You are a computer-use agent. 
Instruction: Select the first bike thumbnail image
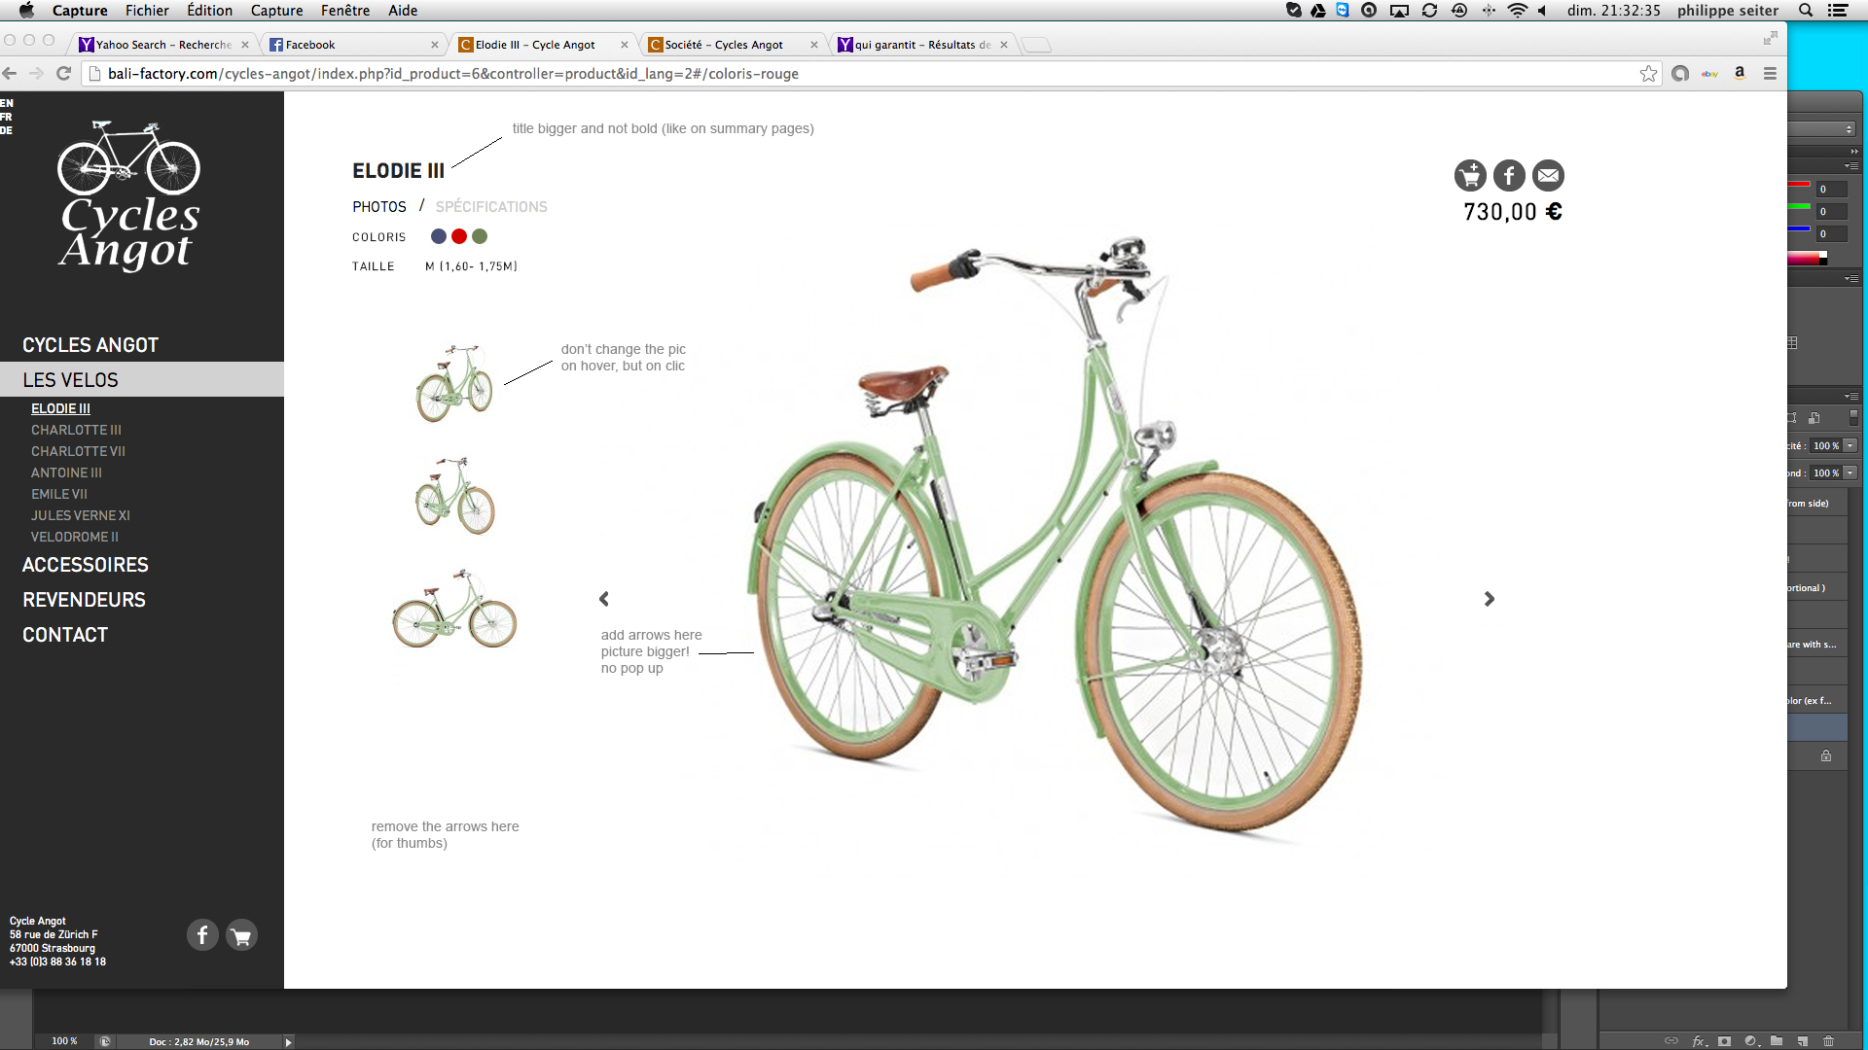454,382
